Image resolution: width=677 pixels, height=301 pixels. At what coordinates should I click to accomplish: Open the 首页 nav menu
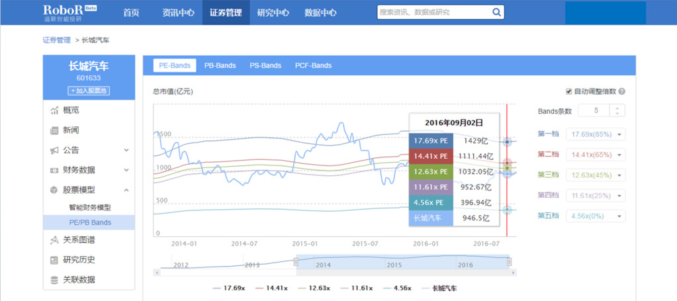[x=131, y=13]
